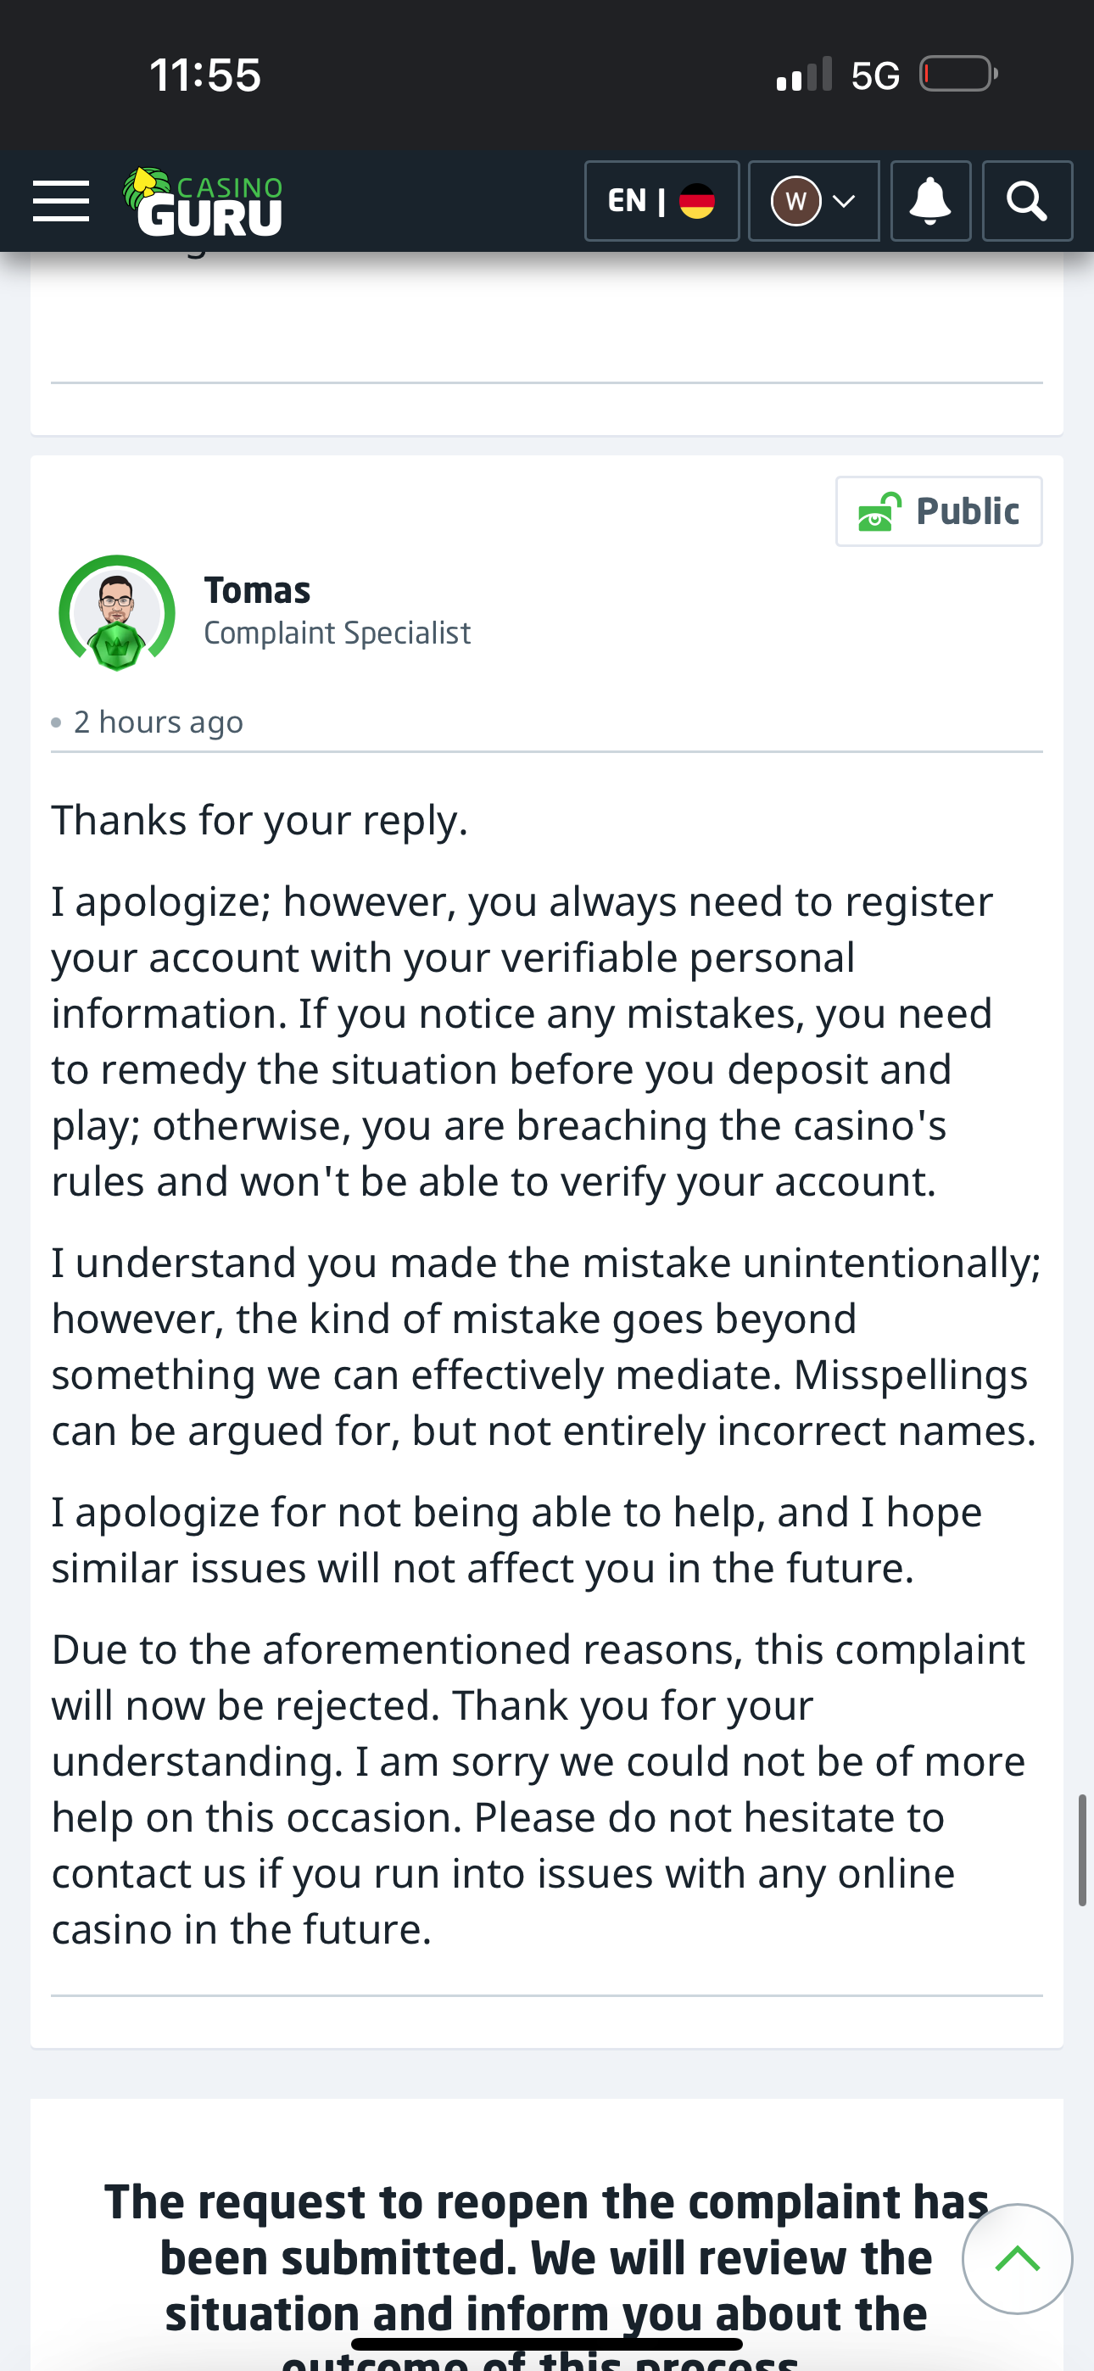Screen dimensions: 1094x2371
Task: Click the page scrollbar thumb
Action: coord(1082,1850)
